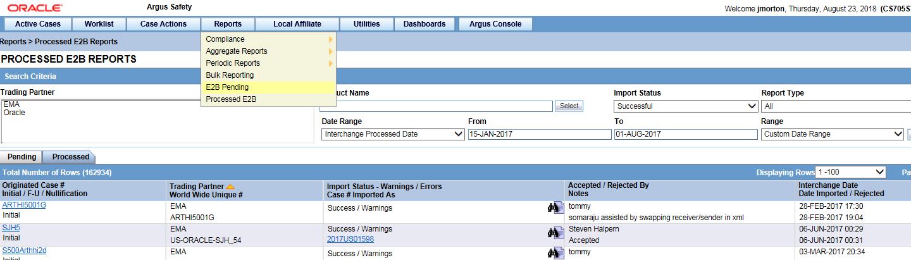Click the Steven Halpern accepted-by cell
The image size is (911, 260).
[x=594, y=229]
